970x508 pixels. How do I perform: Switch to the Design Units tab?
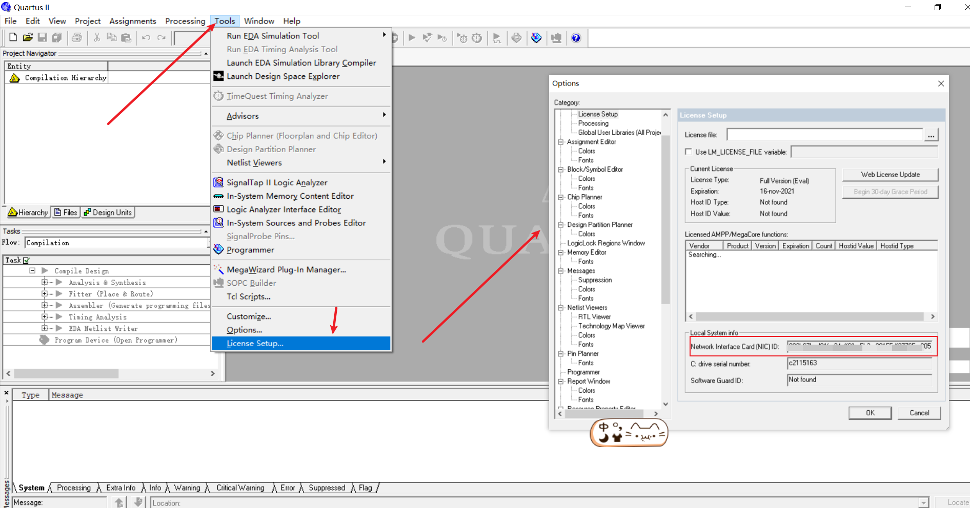pos(108,213)
